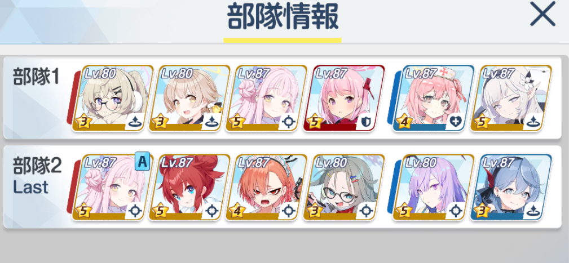569x263 pixels.
Task: Click the 4-star badge on the nurse card
Action: [x=403, y=122]
